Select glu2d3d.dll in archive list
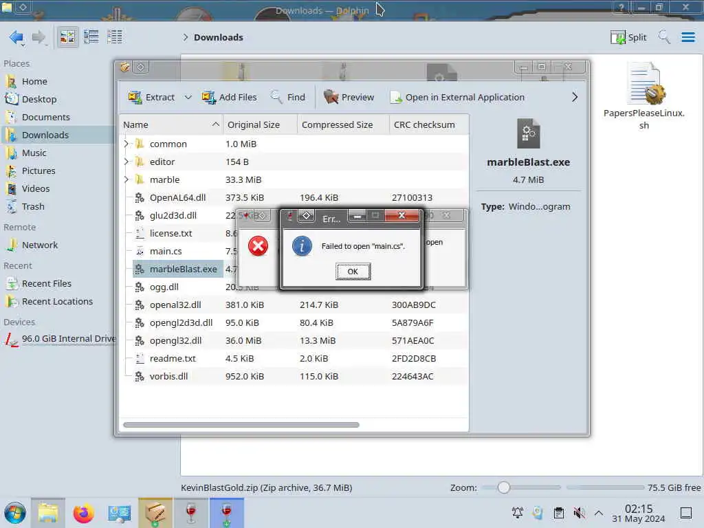Viewport: 704px width, 528px height. tap(173, 215)
